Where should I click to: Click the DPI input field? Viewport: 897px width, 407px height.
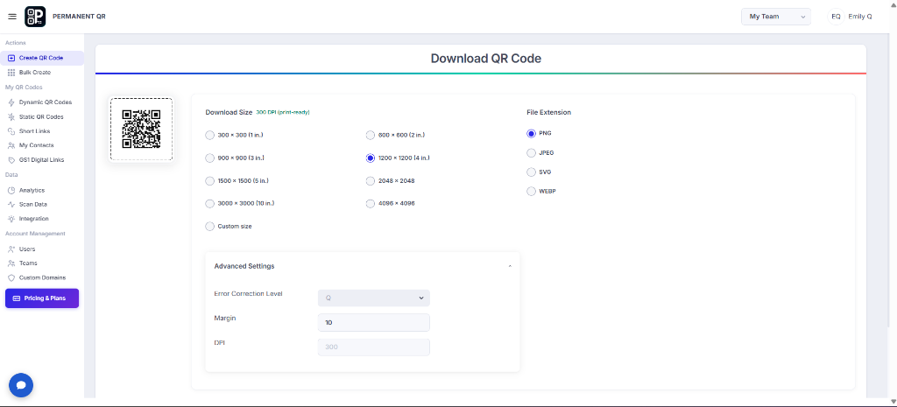(373, 347)
